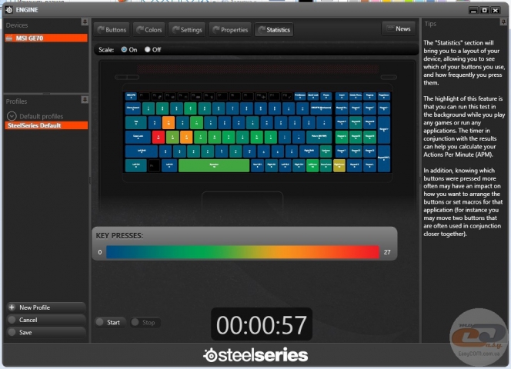Click the Escape key on keyboard layout
511x369 pixels.
131,96
